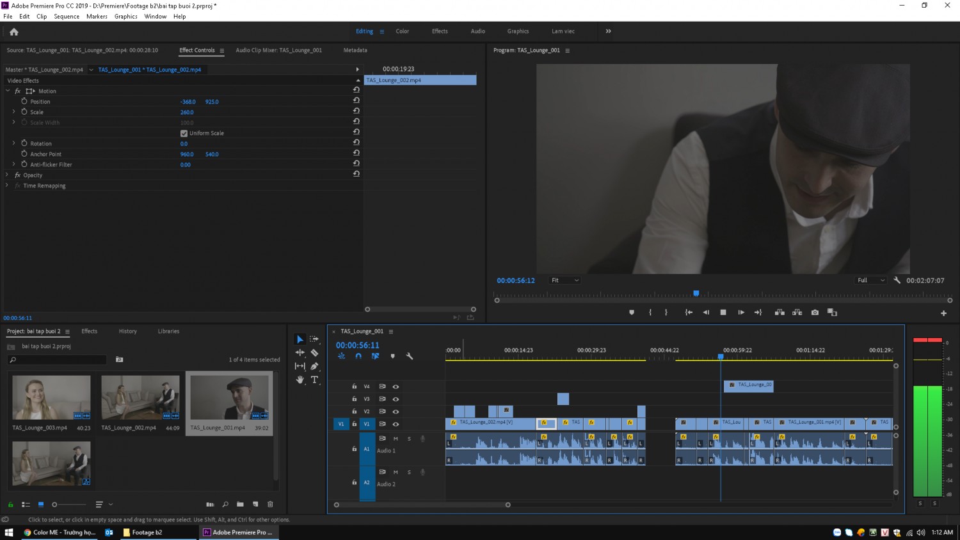Collapse the Motion effect
960x540 pixels.
8,91
